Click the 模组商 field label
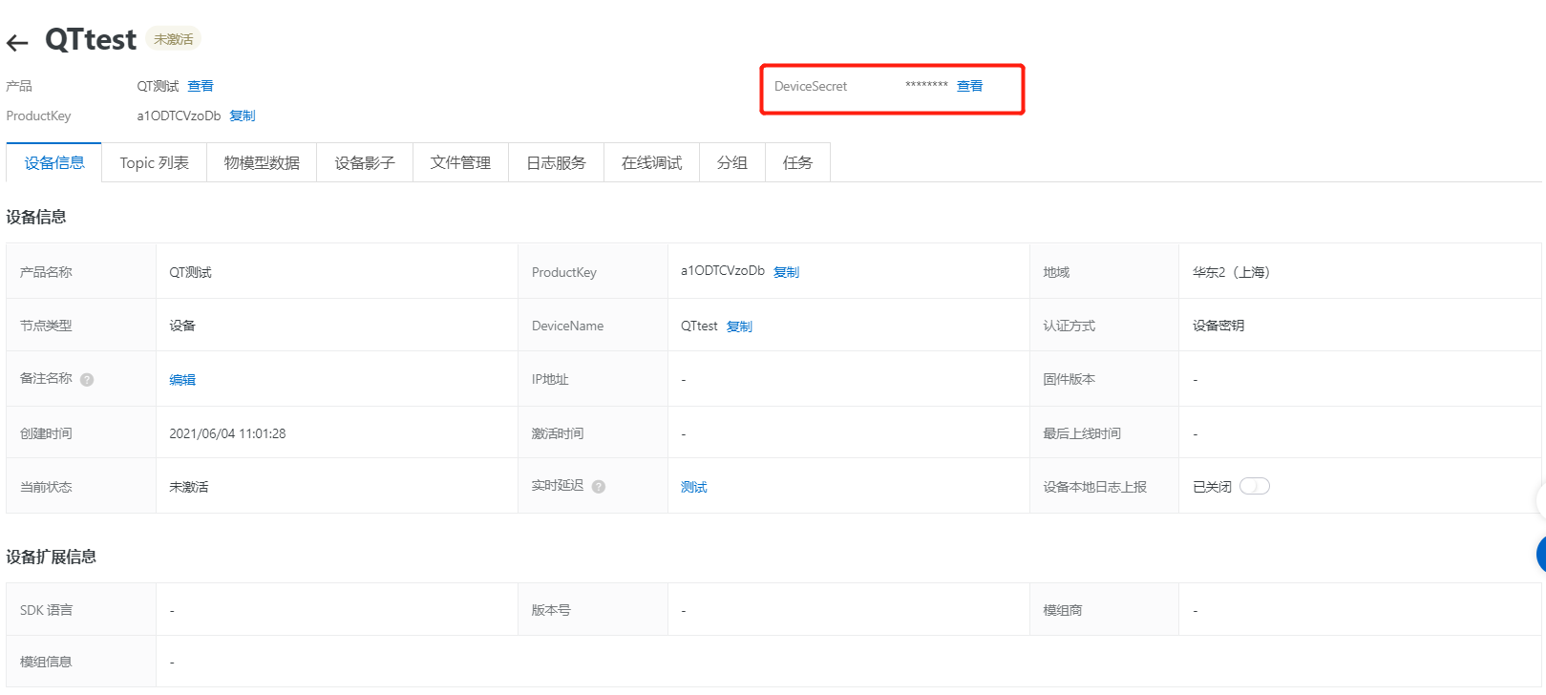The width and height of the screenshot is (1546, 695). pyautogui.click(x=1062, y=610)
